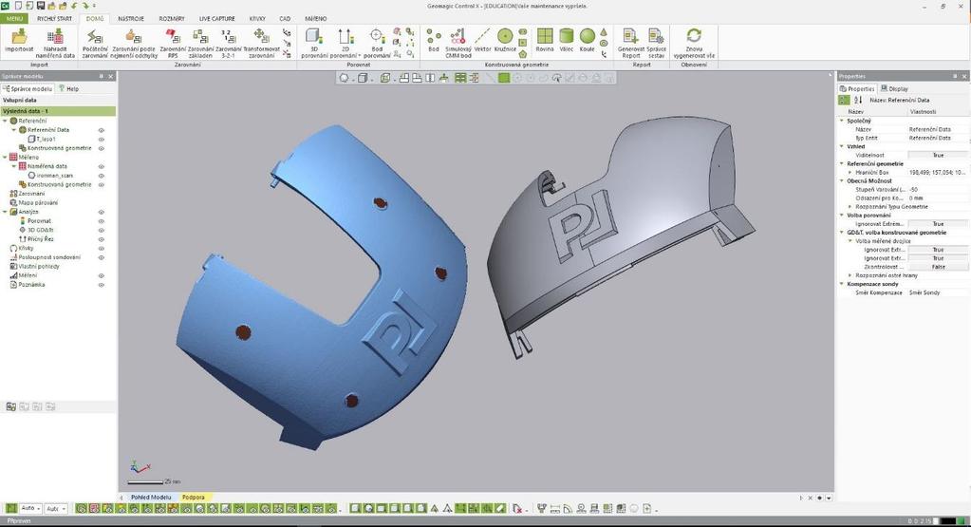Open the KŘIVKY ribbon tab
This screenshot has width=971, height=527.
[257, 19]
